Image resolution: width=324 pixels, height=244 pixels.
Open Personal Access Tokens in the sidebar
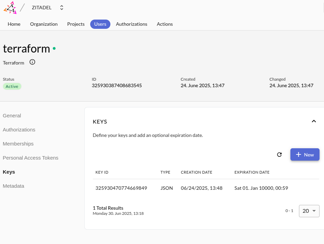coord(31,158)
